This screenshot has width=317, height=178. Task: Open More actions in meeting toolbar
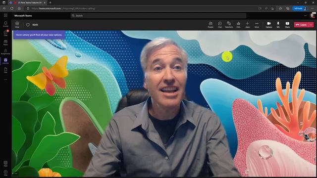[257, 25]
